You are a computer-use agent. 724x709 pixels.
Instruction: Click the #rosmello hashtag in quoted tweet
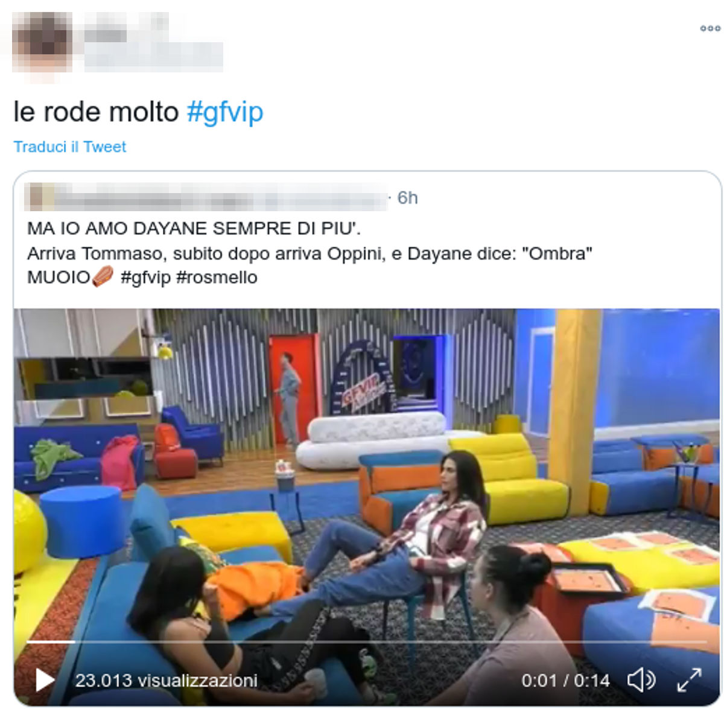(x=217, y=278)
